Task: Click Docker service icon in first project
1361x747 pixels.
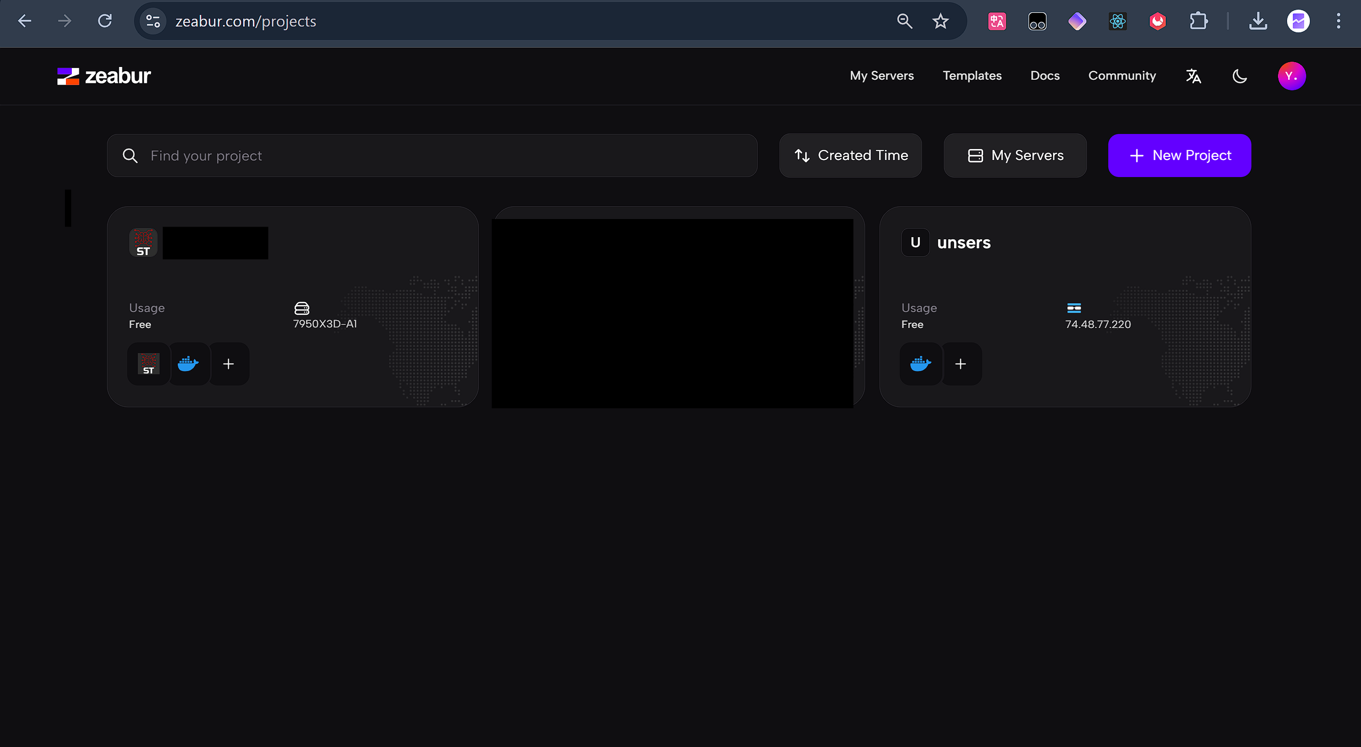Action: (x=188, y=364)
